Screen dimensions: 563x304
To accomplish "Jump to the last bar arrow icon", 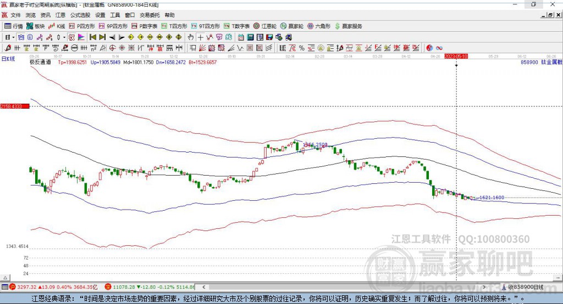I will point(102,37).
